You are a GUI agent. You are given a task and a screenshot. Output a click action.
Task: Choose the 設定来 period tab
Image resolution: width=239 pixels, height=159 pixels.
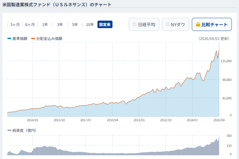(105, 24)
